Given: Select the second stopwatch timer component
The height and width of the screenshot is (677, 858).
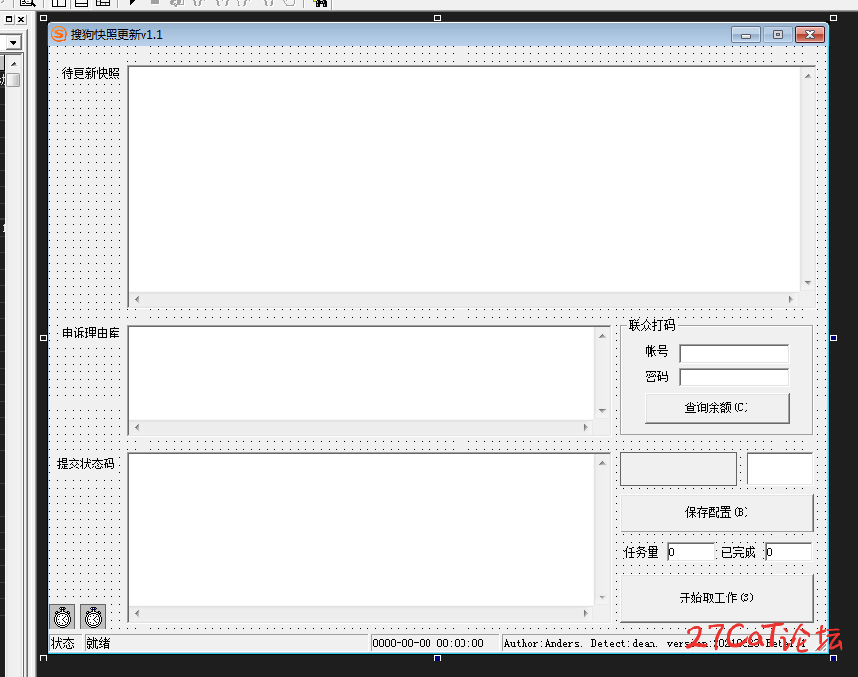Looking at the screenshot, I should click(x=94, y=617).
